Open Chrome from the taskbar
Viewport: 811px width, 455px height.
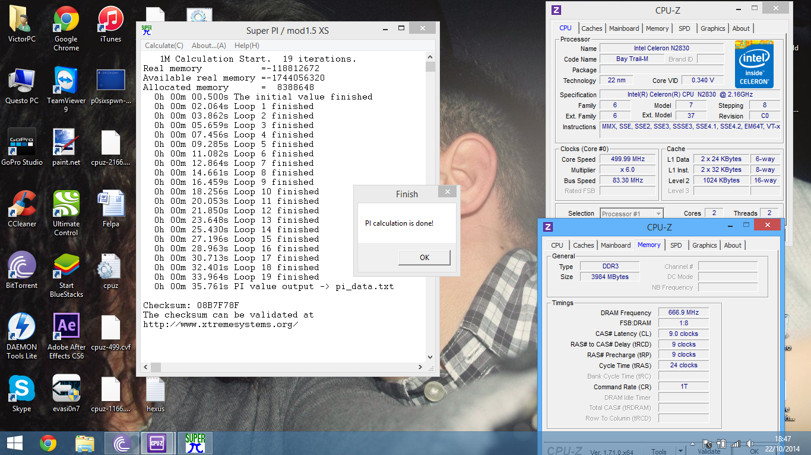pyautogui.click(x=48, y=443)
